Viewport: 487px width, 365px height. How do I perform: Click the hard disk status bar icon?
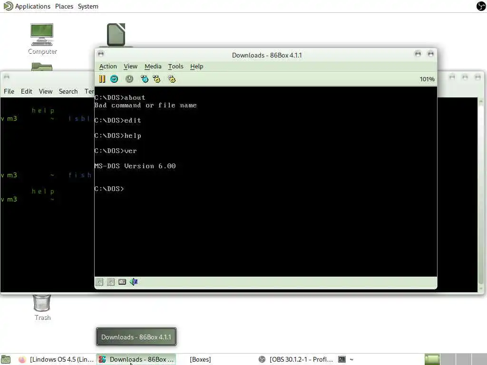(122, 282)
